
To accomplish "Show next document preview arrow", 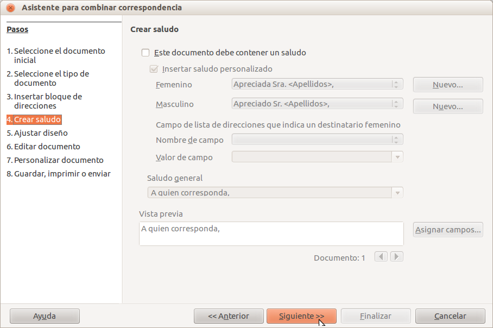I will coord(397,257).
